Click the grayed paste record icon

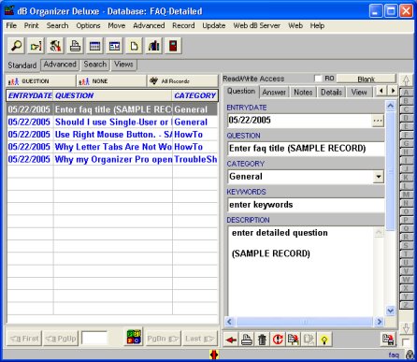[309, 340]
